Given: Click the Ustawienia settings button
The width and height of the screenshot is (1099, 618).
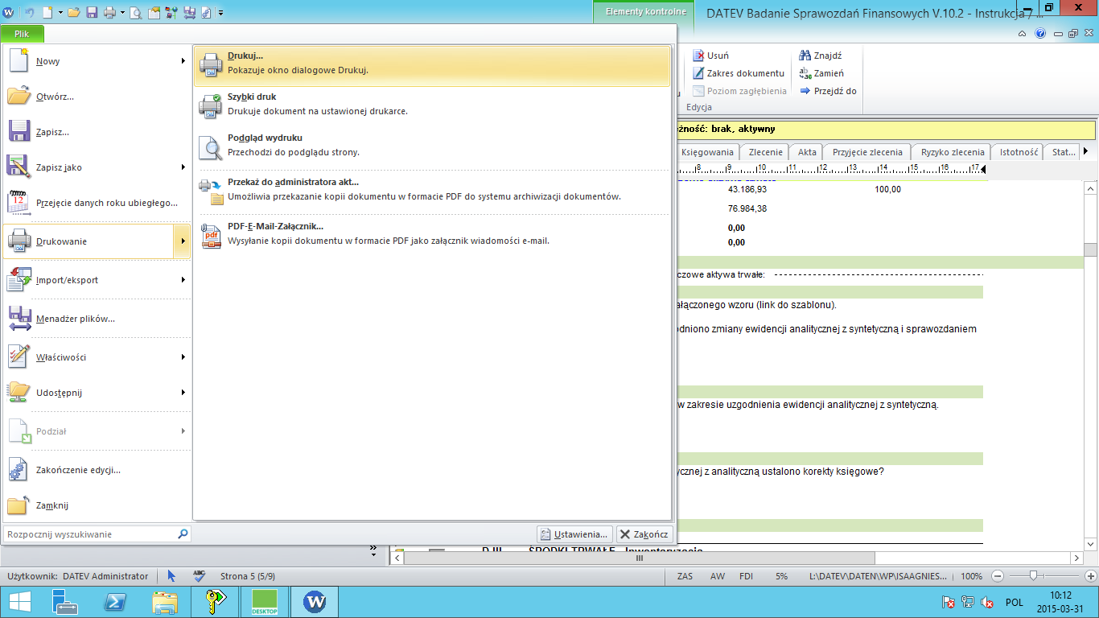Looking at the screenshot, I should 575,534.
